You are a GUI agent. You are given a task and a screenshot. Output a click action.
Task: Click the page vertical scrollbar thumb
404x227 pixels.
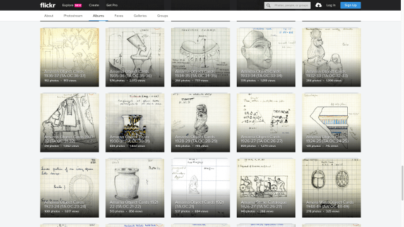coord(403,183)
